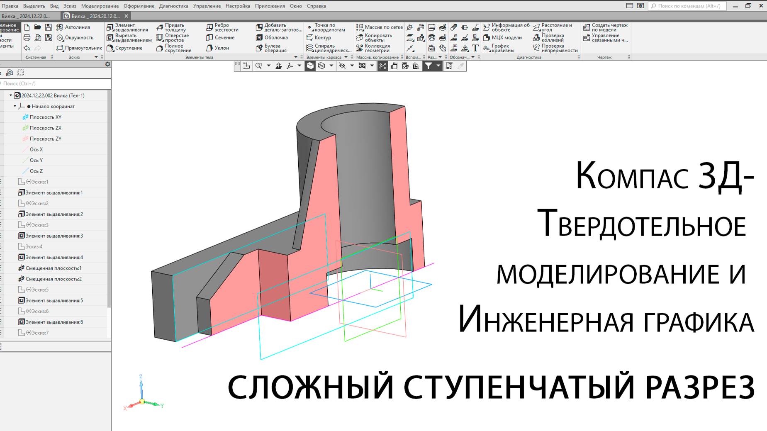Viewport: 767px width, 431px height.
Task: Open dropdown arrow next to zoom magnifier
Action: (x=268, y=66)
